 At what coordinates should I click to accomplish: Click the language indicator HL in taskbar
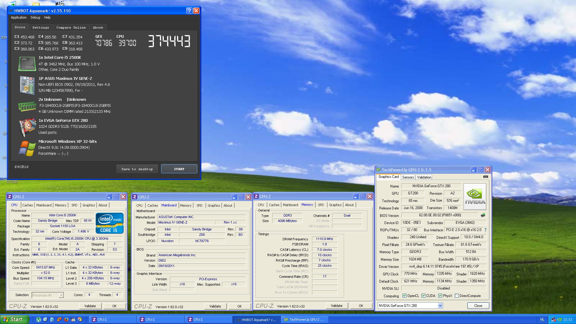pos(542,319)
